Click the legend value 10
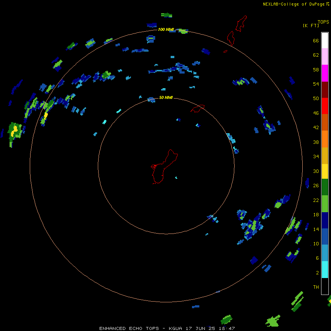Viewport: 331px width, 331px height. coord(316,244)
